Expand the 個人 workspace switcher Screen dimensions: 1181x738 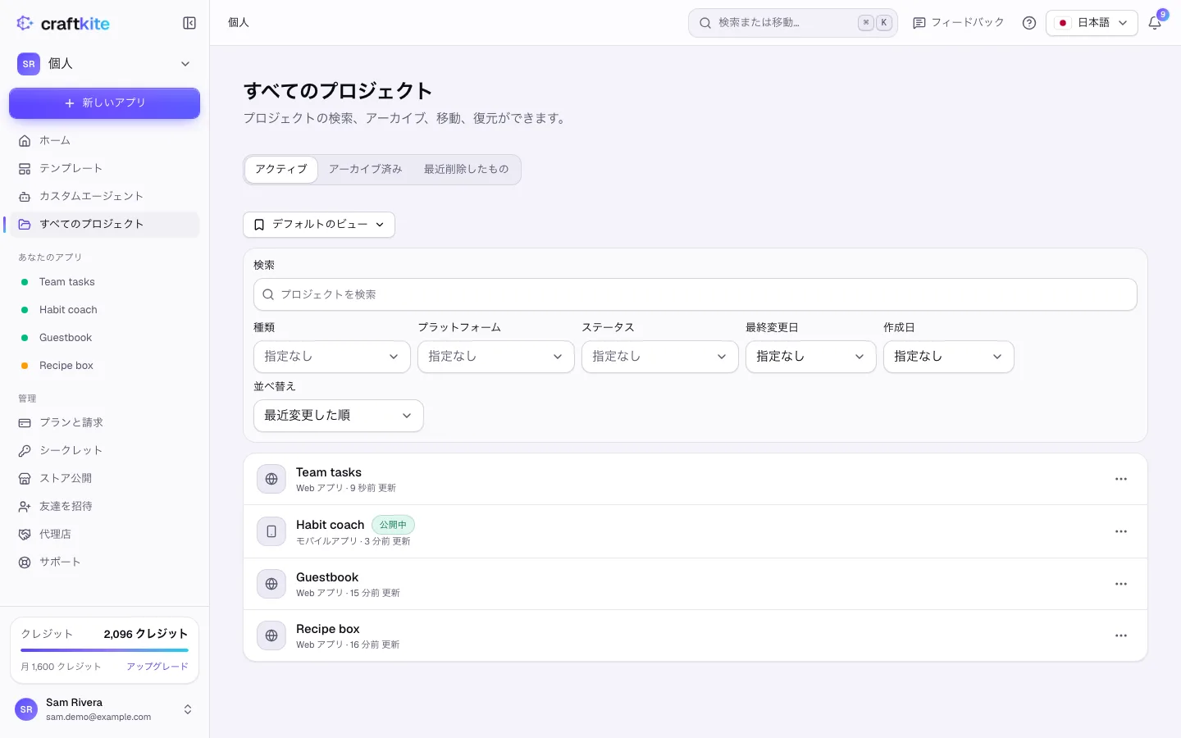[104, 64]
